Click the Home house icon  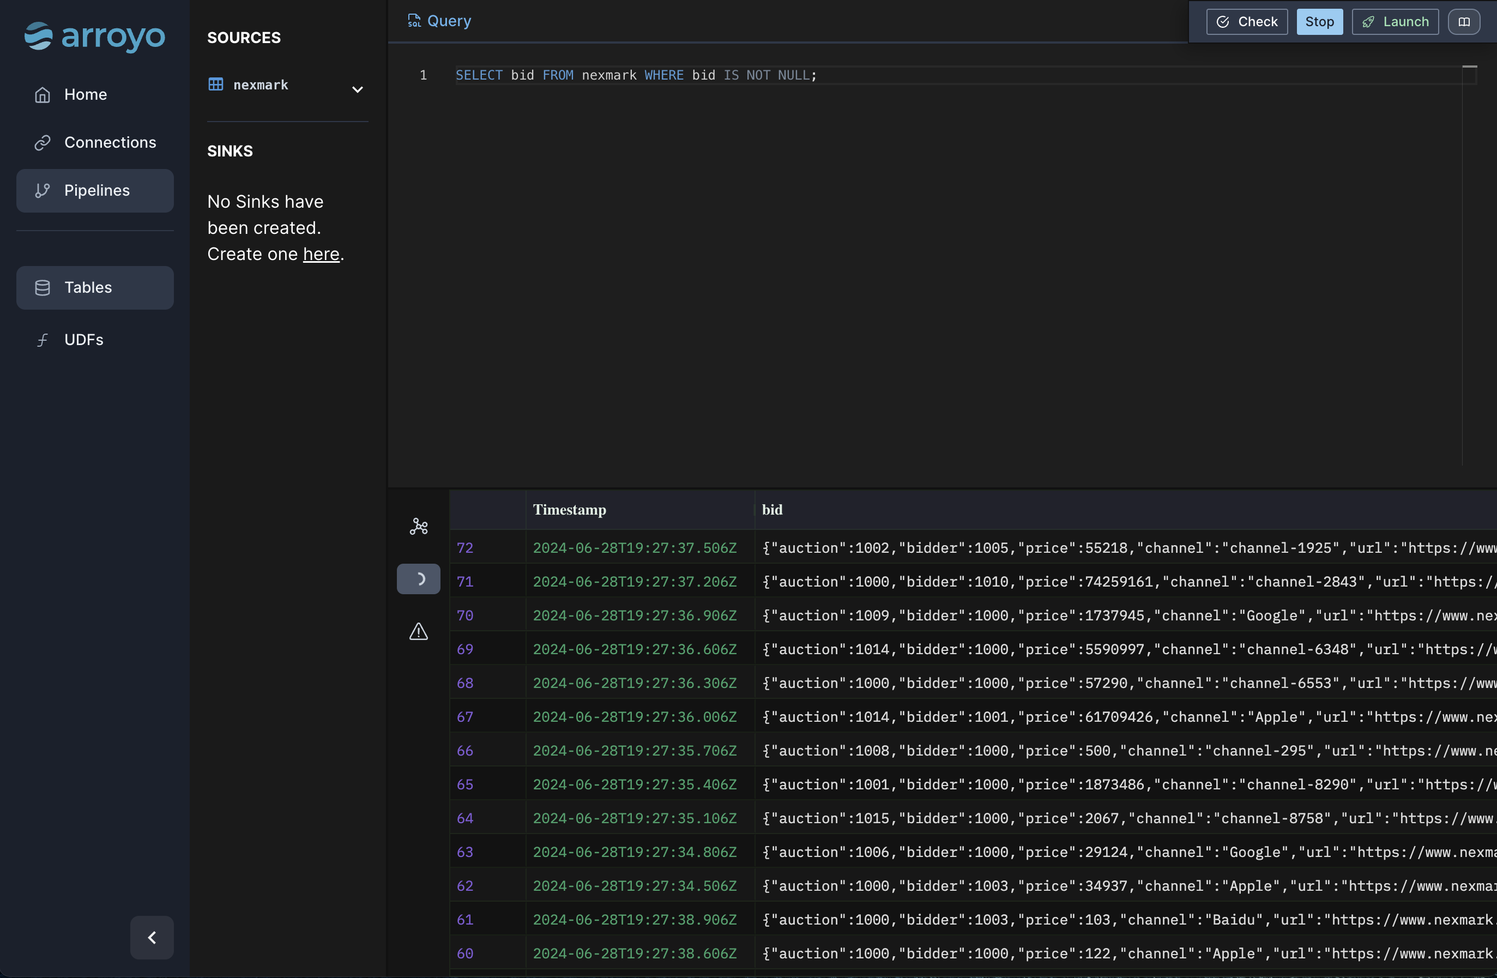click(41, 94)
